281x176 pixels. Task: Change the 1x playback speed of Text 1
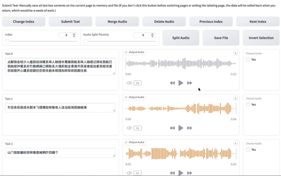click(137, 128)
